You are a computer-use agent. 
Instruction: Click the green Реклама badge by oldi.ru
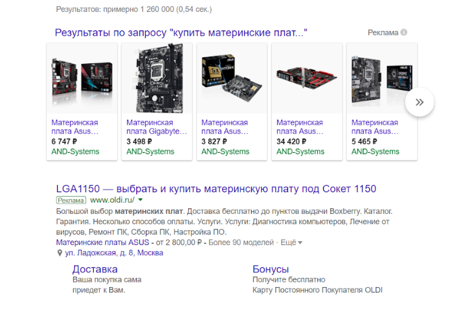pos(71,200)
